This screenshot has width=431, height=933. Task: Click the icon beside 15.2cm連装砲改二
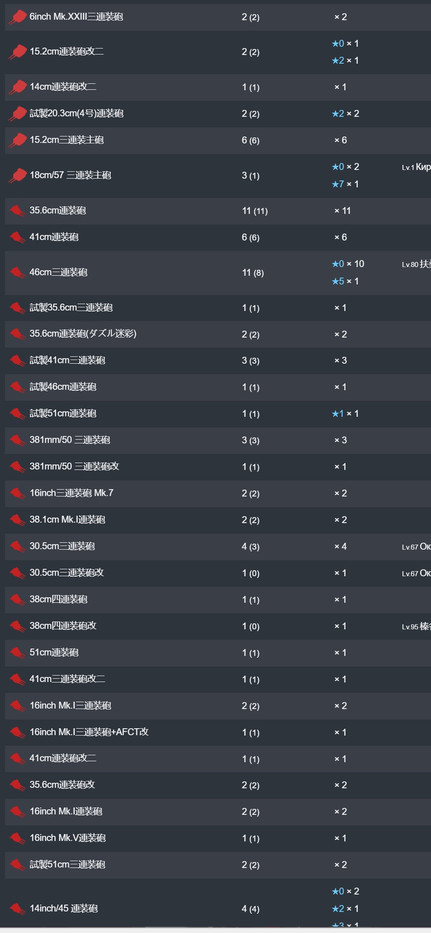[x=18, y=52]
